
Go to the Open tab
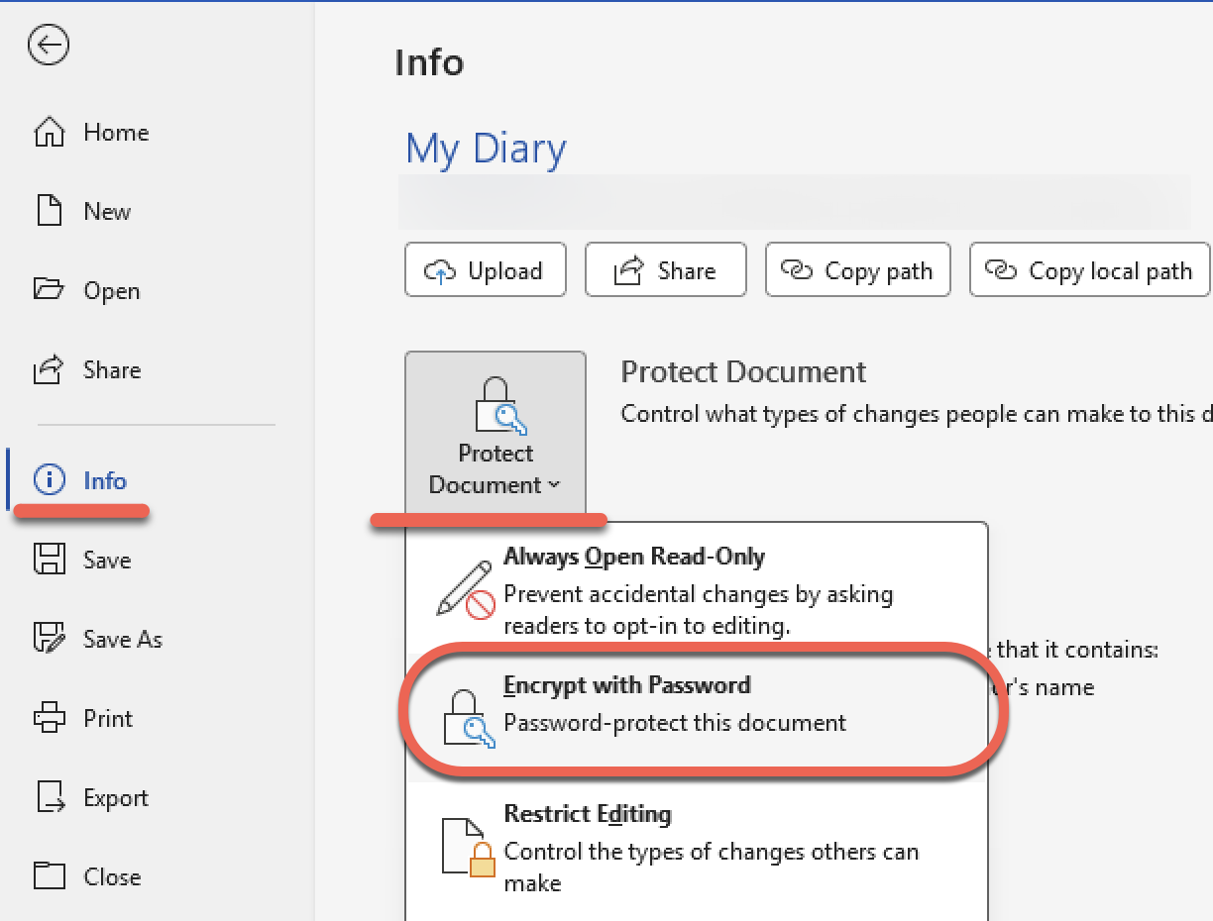point(111,291)
